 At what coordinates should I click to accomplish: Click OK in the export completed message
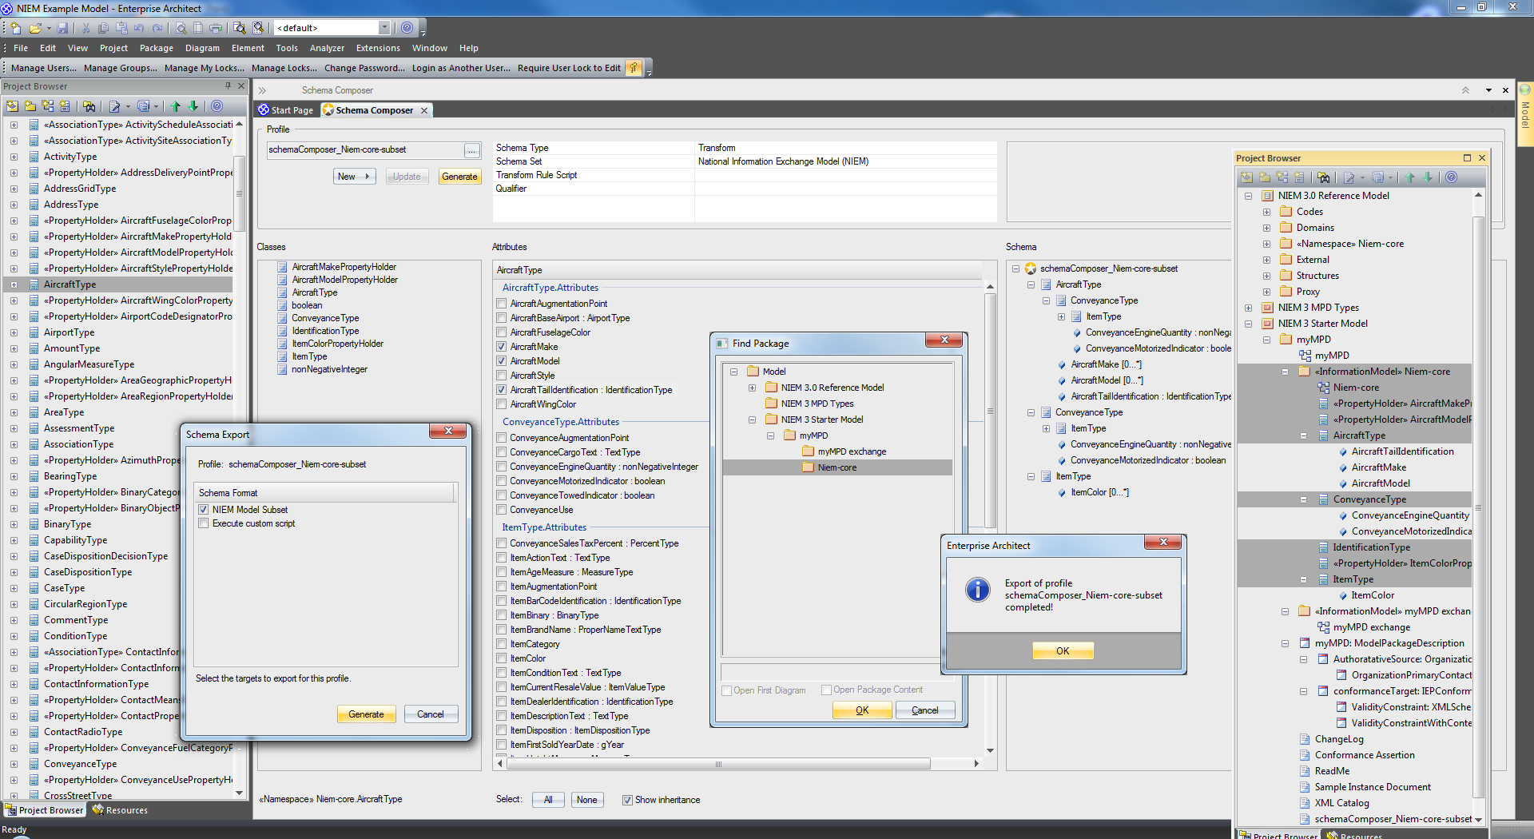click(x=1062, y=651)
